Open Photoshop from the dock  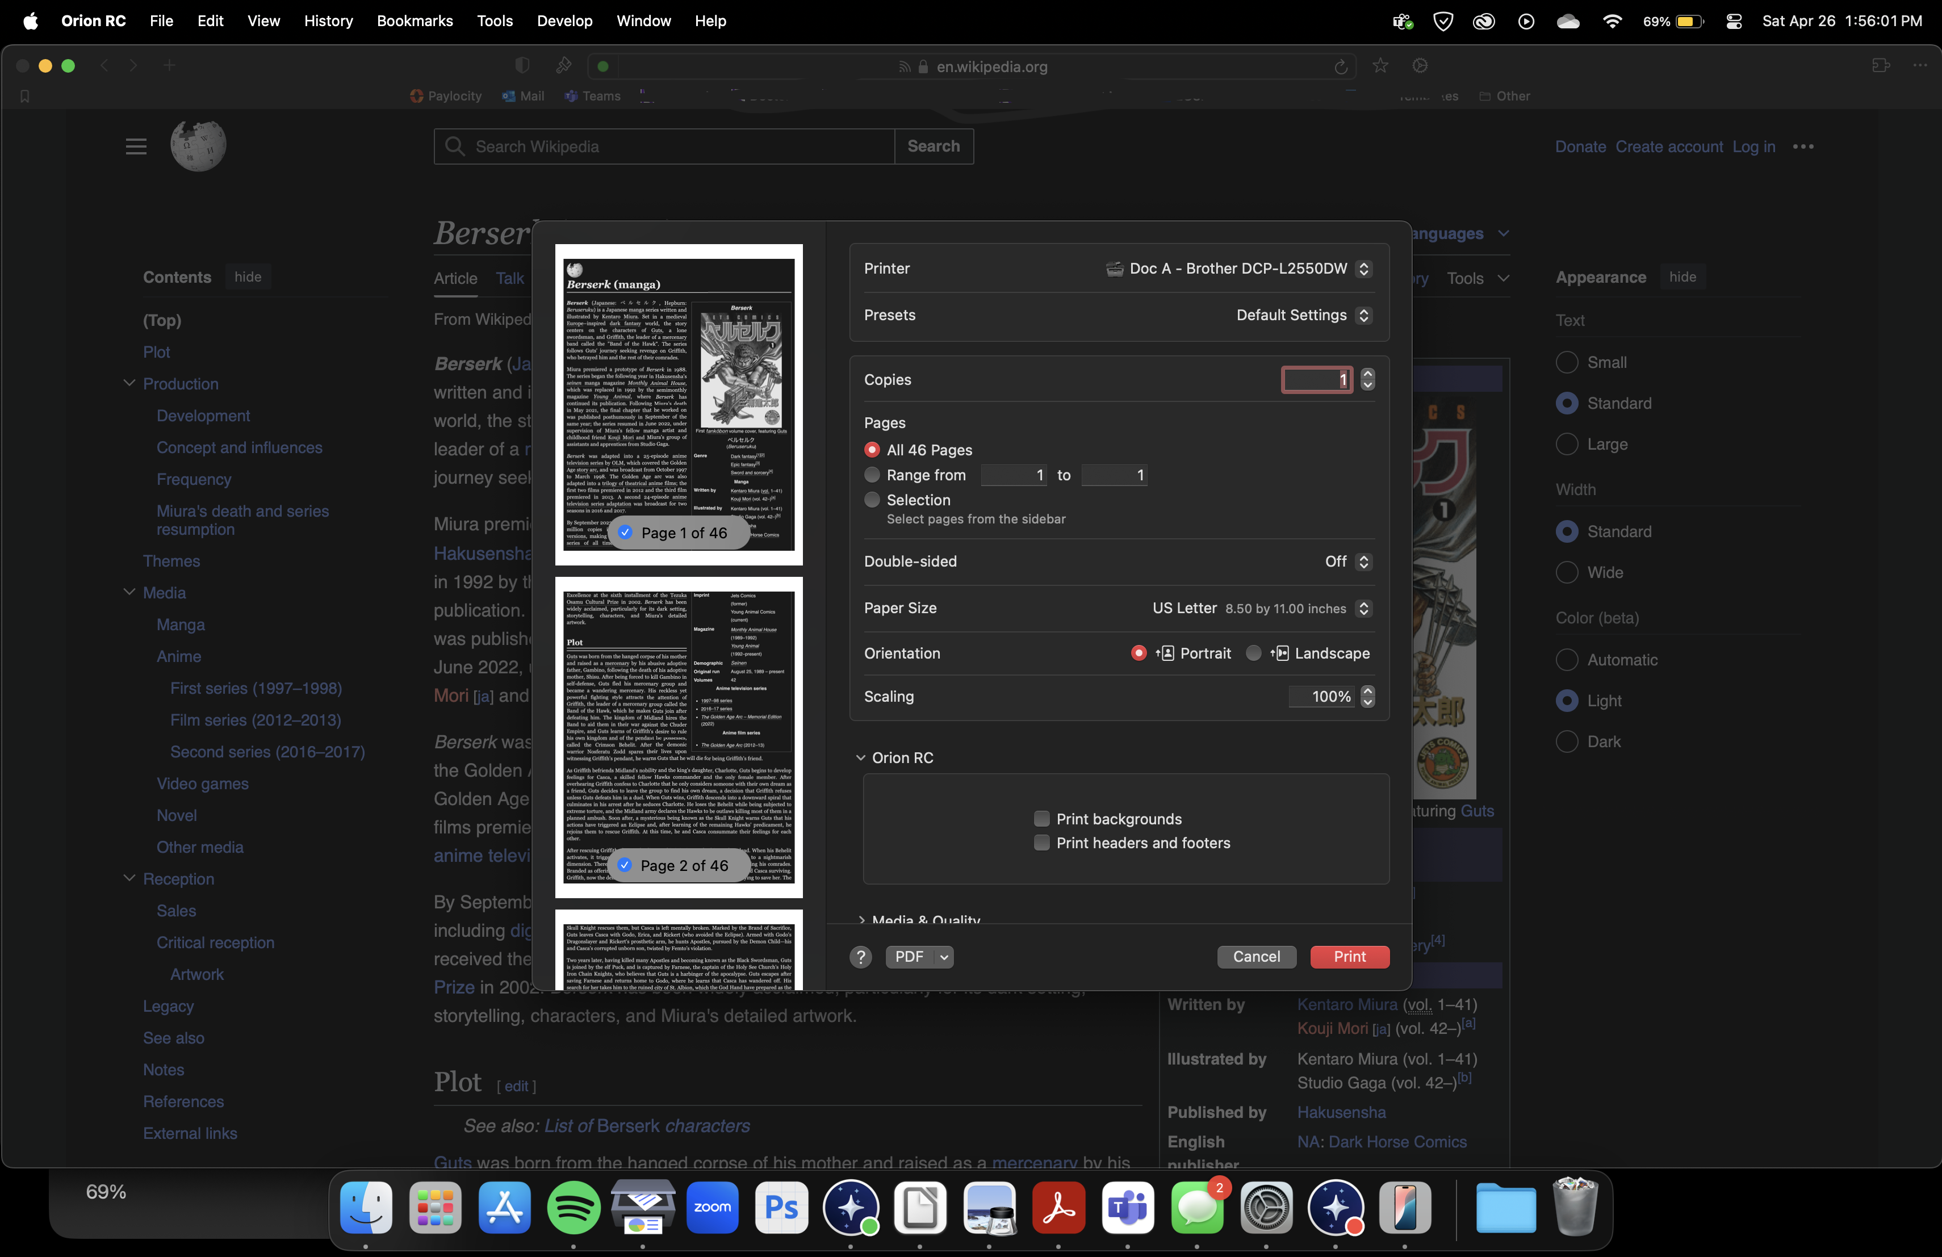(781, 1206)
